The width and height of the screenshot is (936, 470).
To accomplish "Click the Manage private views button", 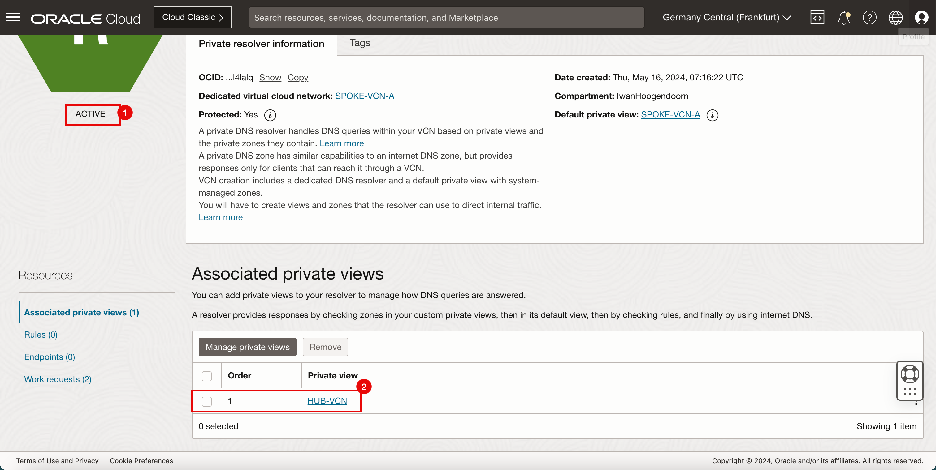I will tap(247, 347).
